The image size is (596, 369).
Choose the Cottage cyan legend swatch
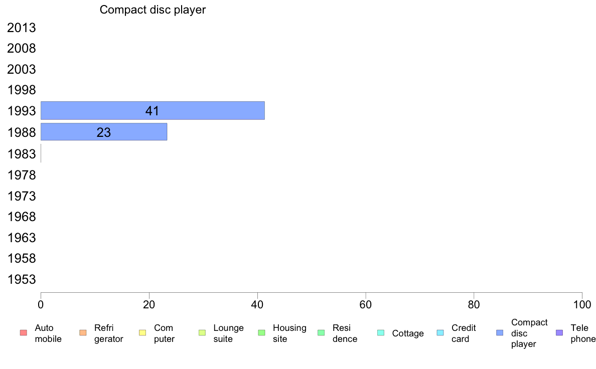click(381, 333)
